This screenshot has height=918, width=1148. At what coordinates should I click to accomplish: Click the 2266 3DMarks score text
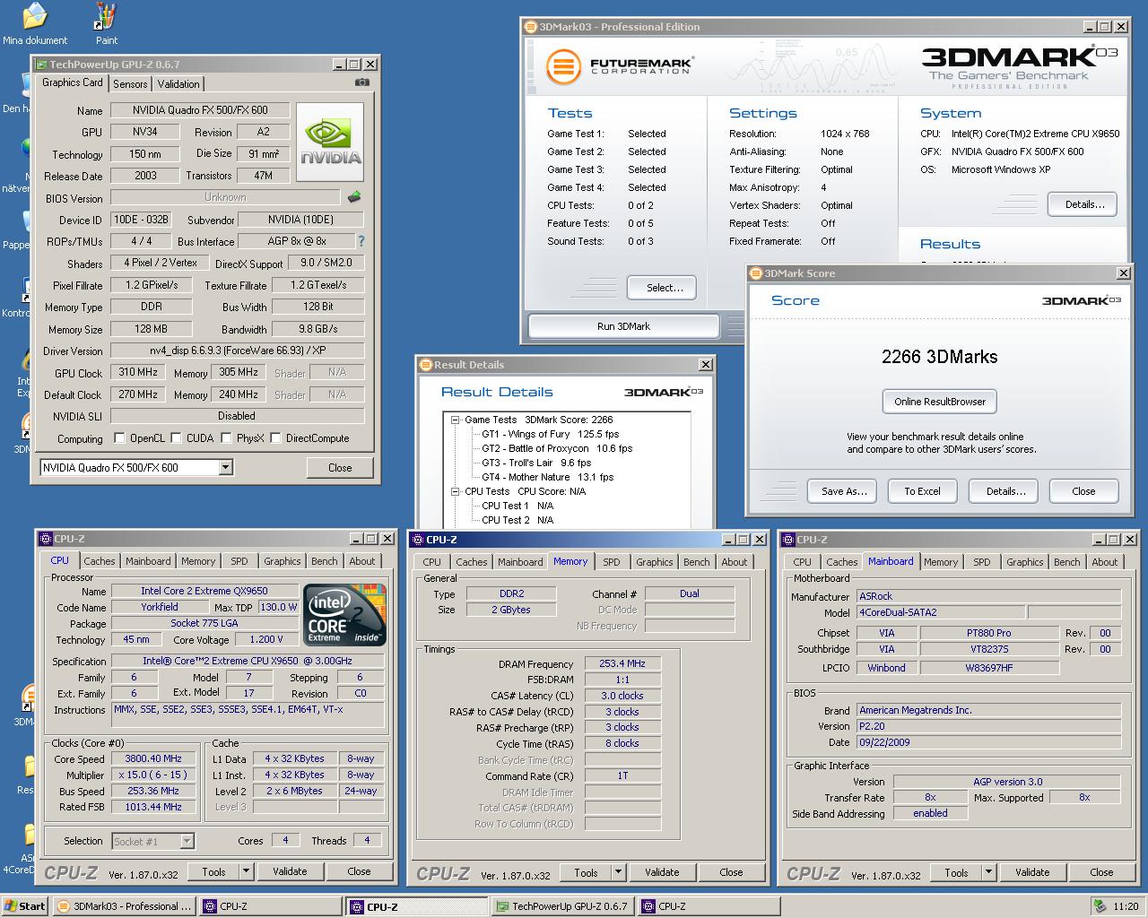click(x=939, y=357)
